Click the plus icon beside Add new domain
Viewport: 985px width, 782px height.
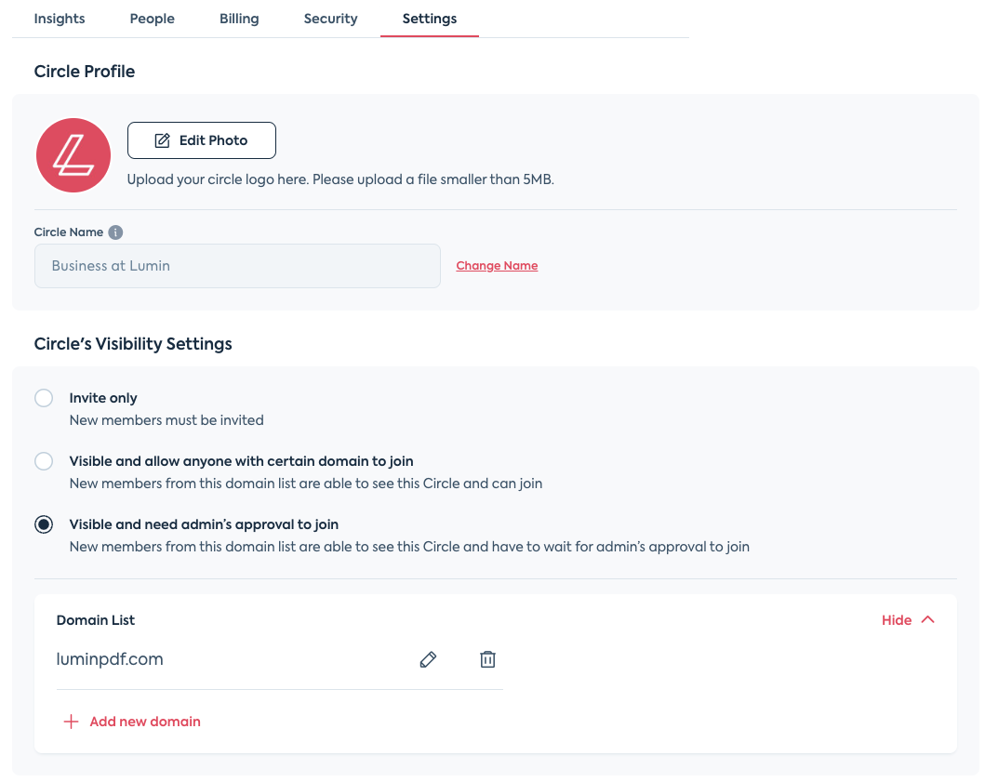[71, 721]
